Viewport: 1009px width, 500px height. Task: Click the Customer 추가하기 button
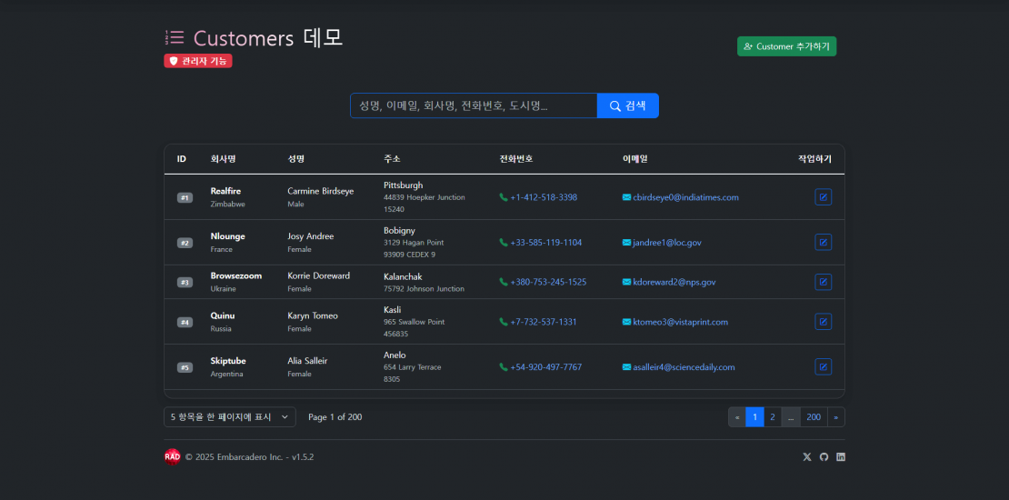[786, 46]
